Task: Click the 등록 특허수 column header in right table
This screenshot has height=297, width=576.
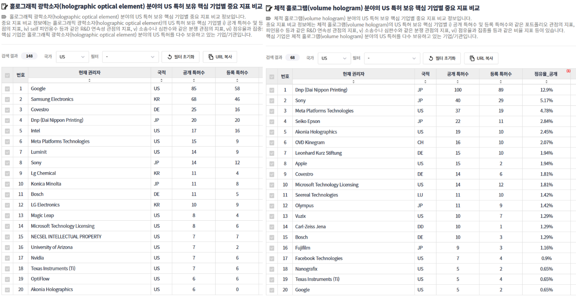Action: (x=501, y=74)
